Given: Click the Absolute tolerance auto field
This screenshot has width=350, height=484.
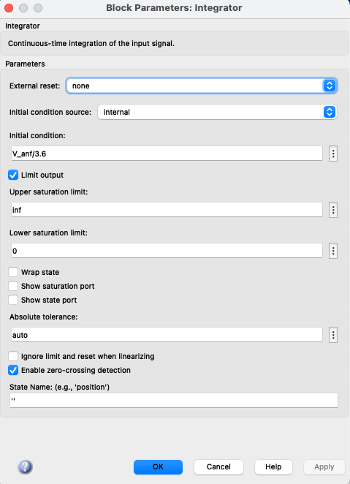Looking at the screenshot, I should pos(167,335).
